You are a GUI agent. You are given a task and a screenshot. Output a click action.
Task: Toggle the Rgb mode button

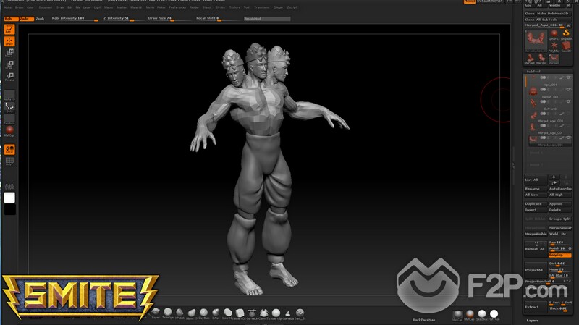[x=10, y=18]
